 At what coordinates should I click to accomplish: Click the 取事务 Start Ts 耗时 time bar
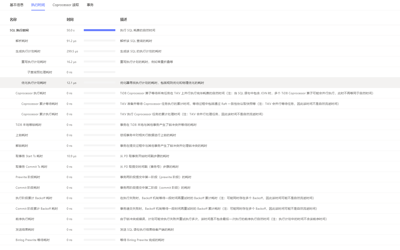tap(99, 156)
